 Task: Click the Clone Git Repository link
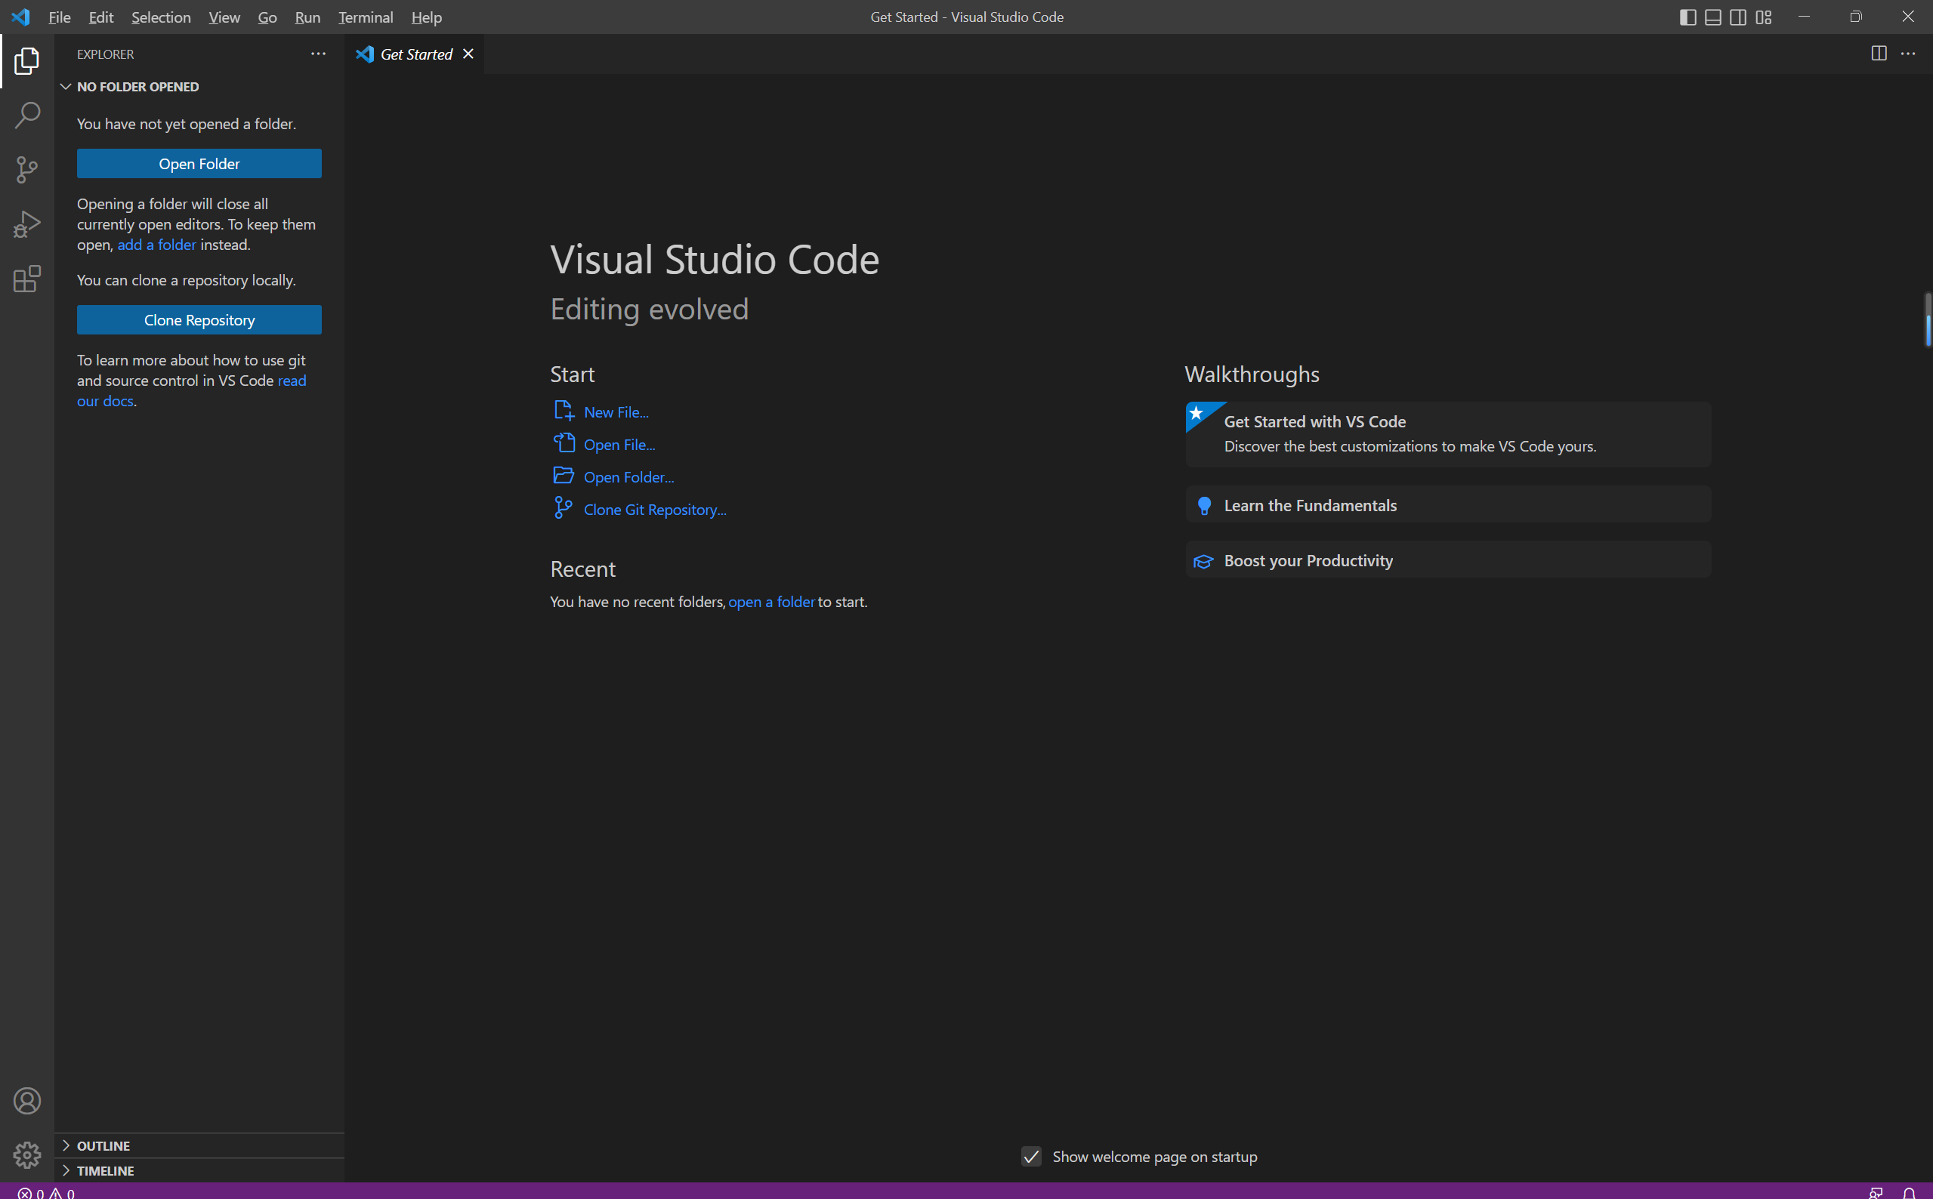(654, 510)
